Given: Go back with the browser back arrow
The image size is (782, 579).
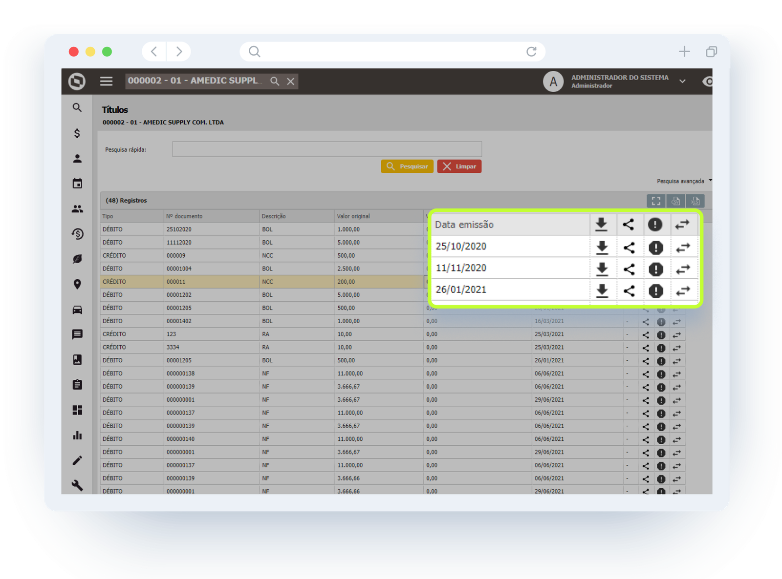Looking at the screenshot, I should click(154, 51).
